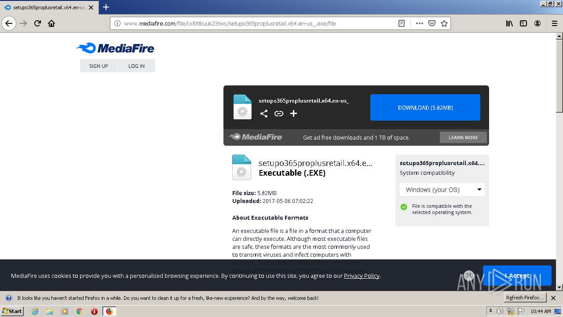Click the scrollbar up arrow
The image size is (563, 317).
pyautogui.click(x=559, y=36)
